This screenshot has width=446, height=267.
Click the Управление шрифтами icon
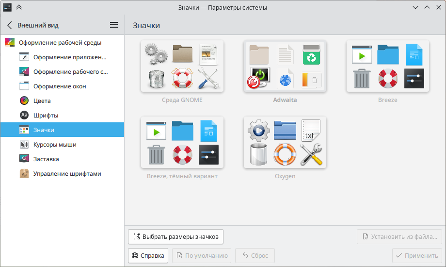click(x=24, y=173)
